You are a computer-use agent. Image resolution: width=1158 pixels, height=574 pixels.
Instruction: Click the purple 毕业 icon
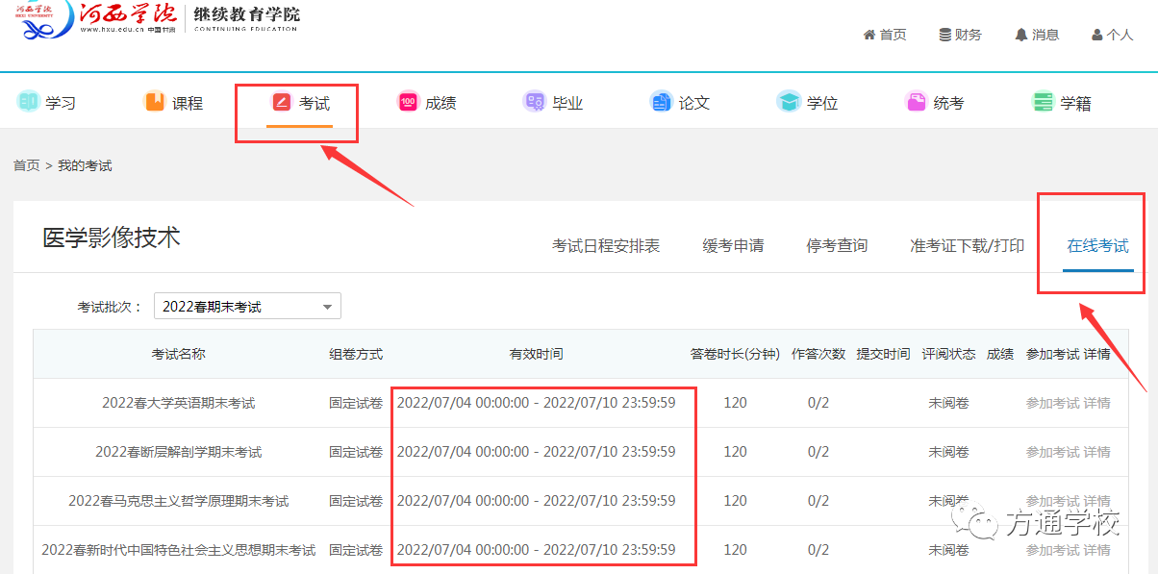535,101
